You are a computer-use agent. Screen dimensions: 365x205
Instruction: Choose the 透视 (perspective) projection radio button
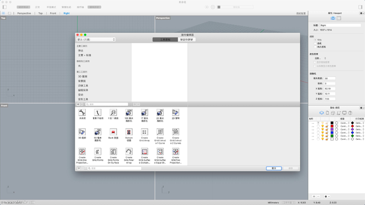pos(315,44)
